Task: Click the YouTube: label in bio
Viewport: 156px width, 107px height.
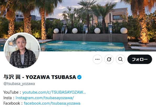Action: tap(12, 92)
